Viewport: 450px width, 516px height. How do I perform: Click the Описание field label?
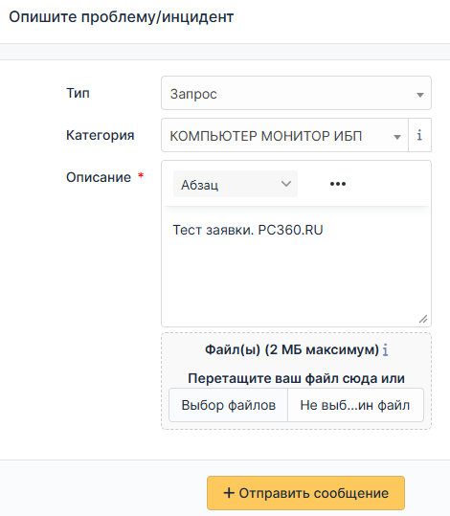tap(99, 177)
